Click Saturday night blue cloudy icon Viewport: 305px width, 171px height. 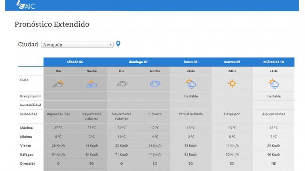(x=91, y=84)
